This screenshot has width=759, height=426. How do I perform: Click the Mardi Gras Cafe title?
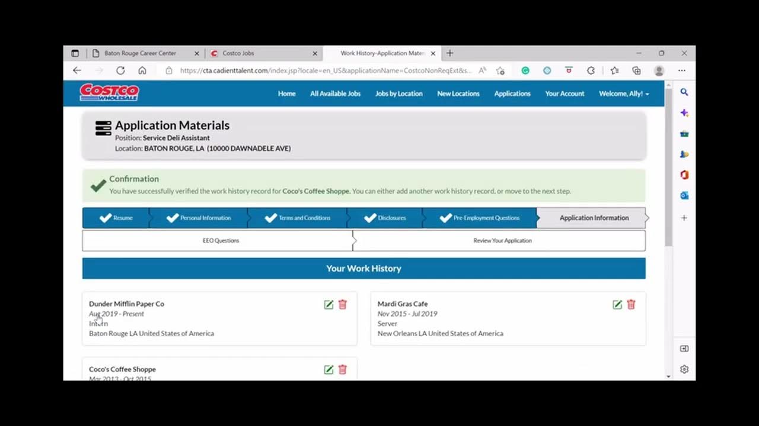click(403, 304)
